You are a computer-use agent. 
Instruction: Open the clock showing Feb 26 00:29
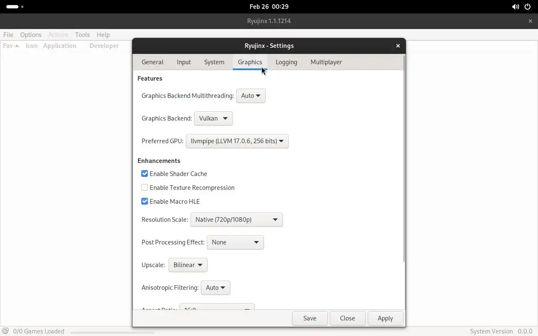[269, 7]
